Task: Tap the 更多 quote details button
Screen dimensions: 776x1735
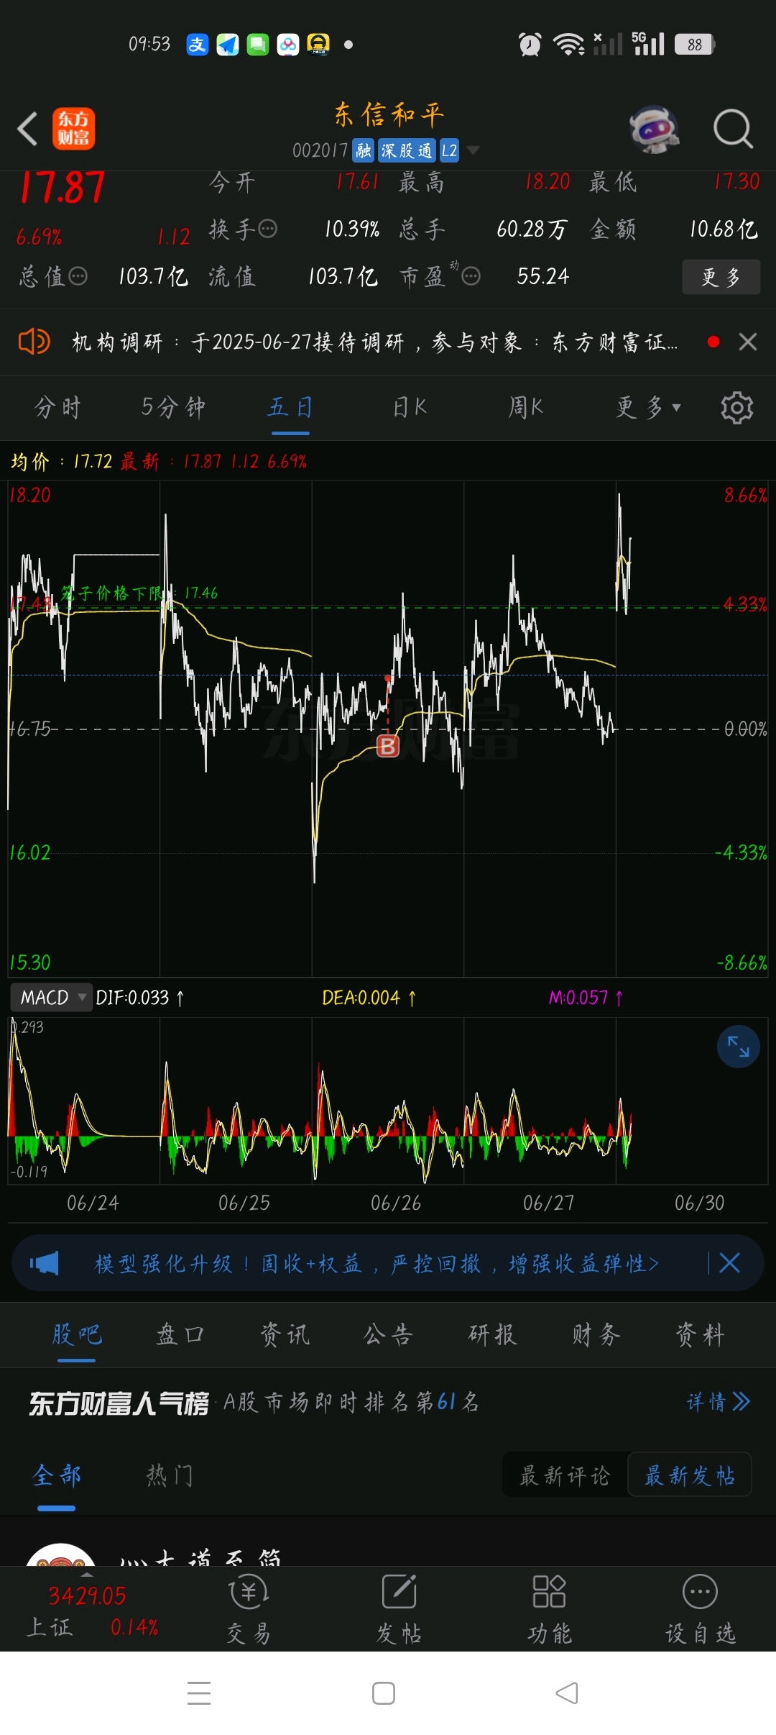Action: coord(721,277)
